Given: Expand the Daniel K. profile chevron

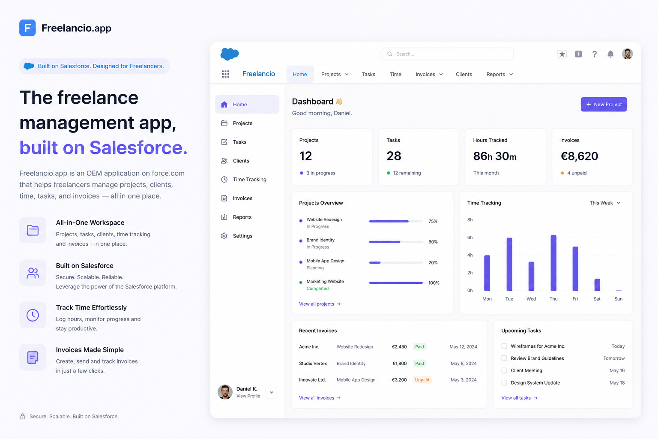Looking at the screenshot, I should pos(271,392).
